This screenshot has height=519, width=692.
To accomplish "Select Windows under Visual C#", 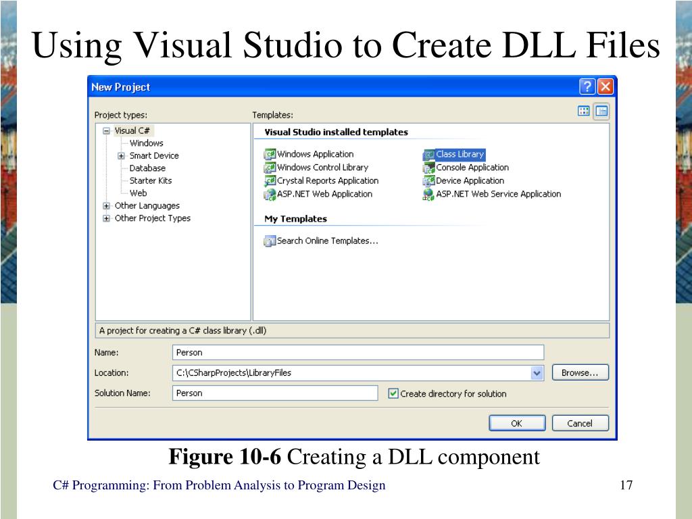I will (x=147, y=143).
